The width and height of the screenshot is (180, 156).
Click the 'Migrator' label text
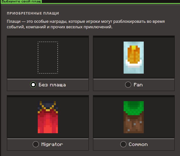(52, 144)
